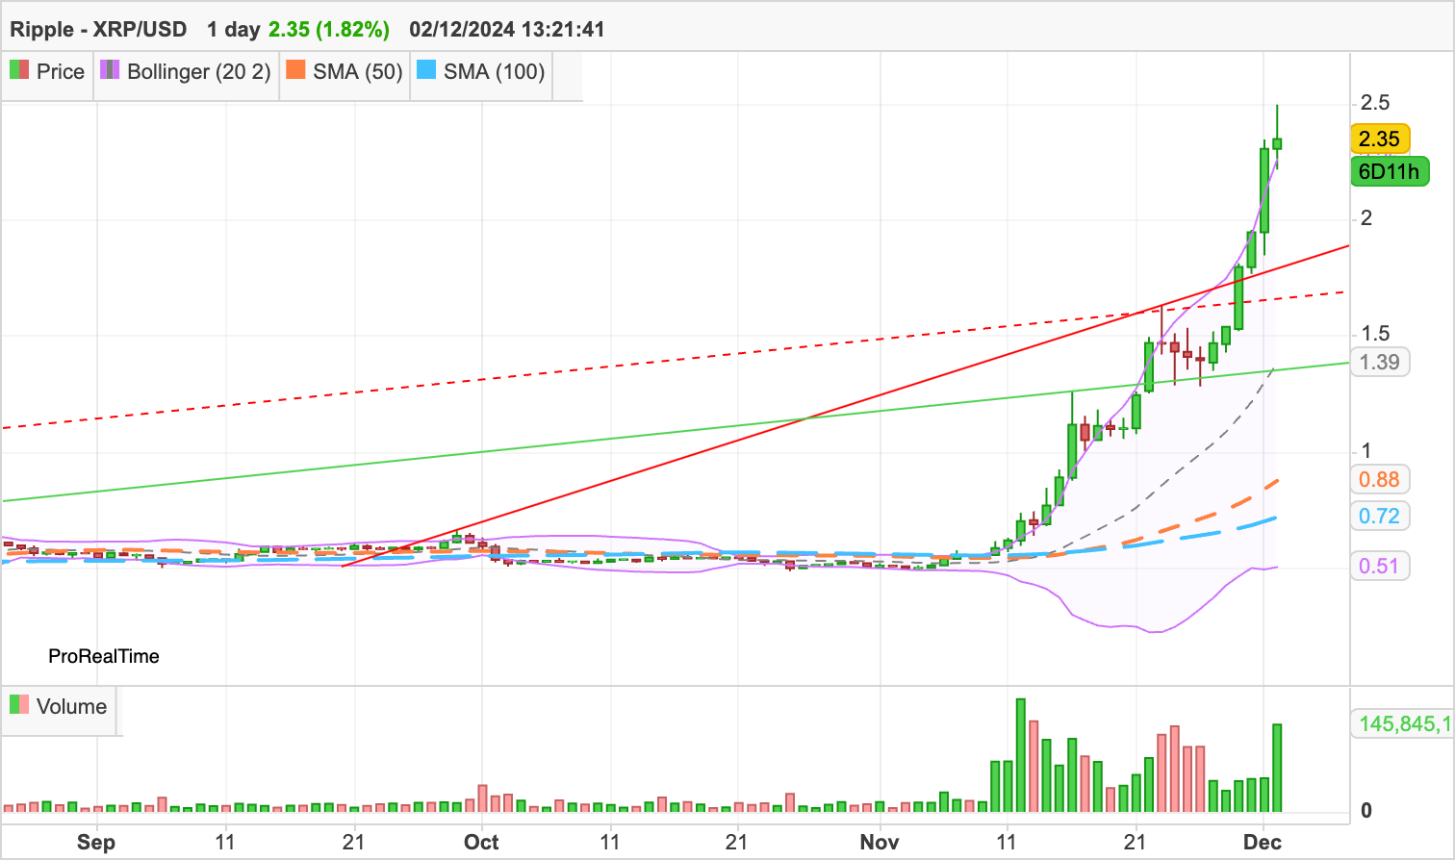Select the Bollinger (20 2) legend label
1455x860 pixels.
point(199,72)
